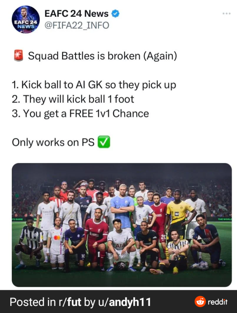The width and height of the screenshot is (237, 313).
Task: Click the reddit wordmark text
Action: [x=218, y=302]
